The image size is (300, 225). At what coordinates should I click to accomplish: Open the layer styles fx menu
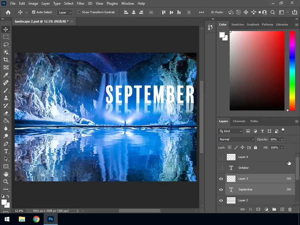tap(250, 209)
